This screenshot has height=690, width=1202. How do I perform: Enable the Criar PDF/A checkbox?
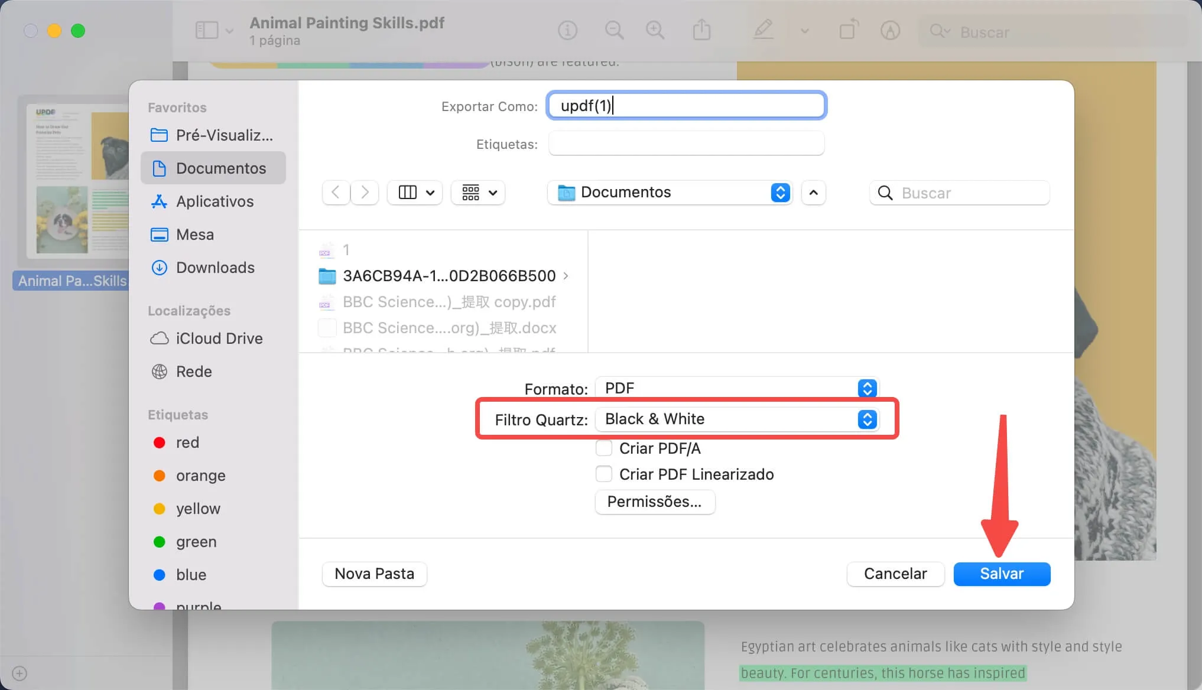click(x=605, y=447)
